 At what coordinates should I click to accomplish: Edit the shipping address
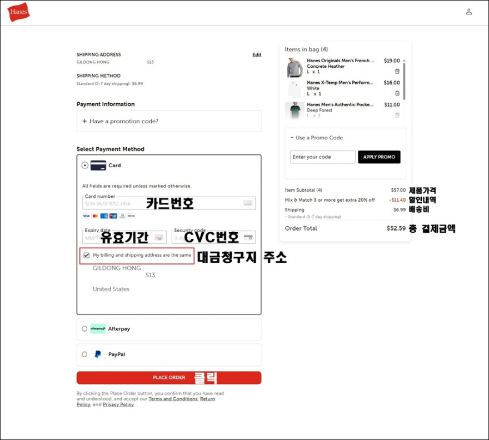(x=257, y=54)
